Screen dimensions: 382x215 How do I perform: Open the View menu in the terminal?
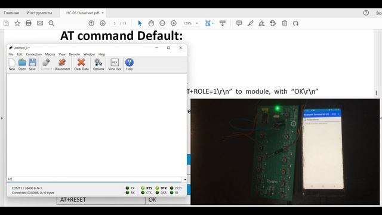(x=62, y=54)
